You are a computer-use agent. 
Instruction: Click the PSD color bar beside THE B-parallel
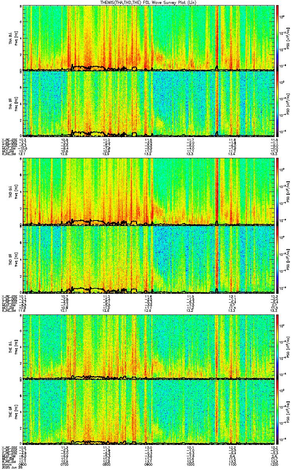click(278, 412)
